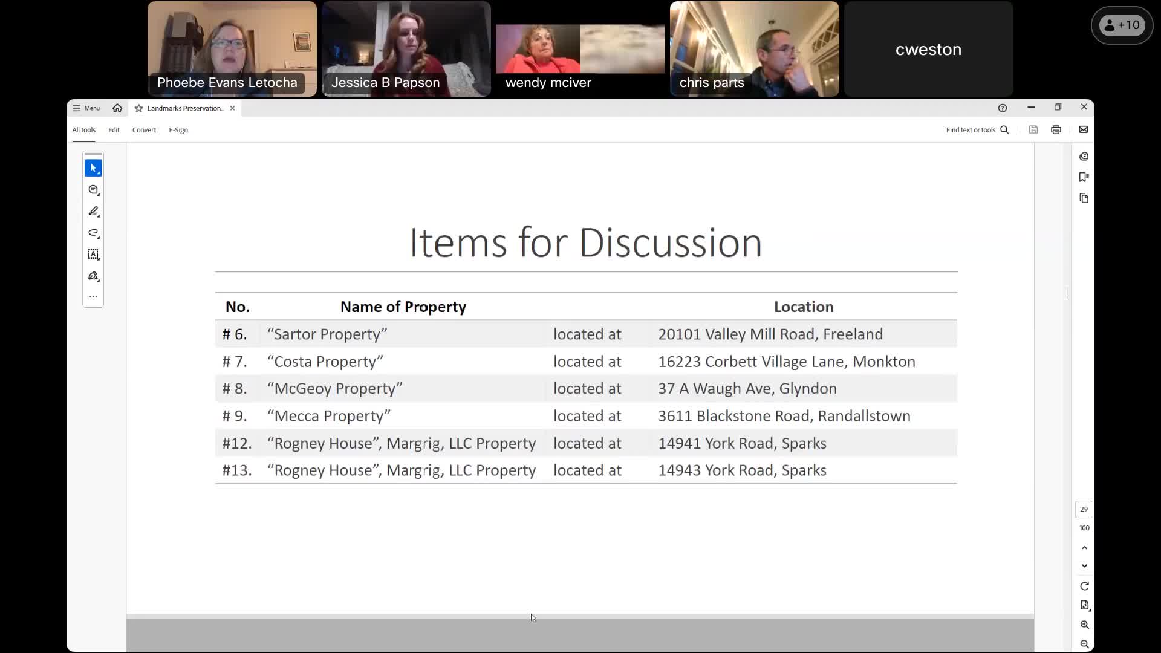Click the Add comment tool icon

(93, 190)
